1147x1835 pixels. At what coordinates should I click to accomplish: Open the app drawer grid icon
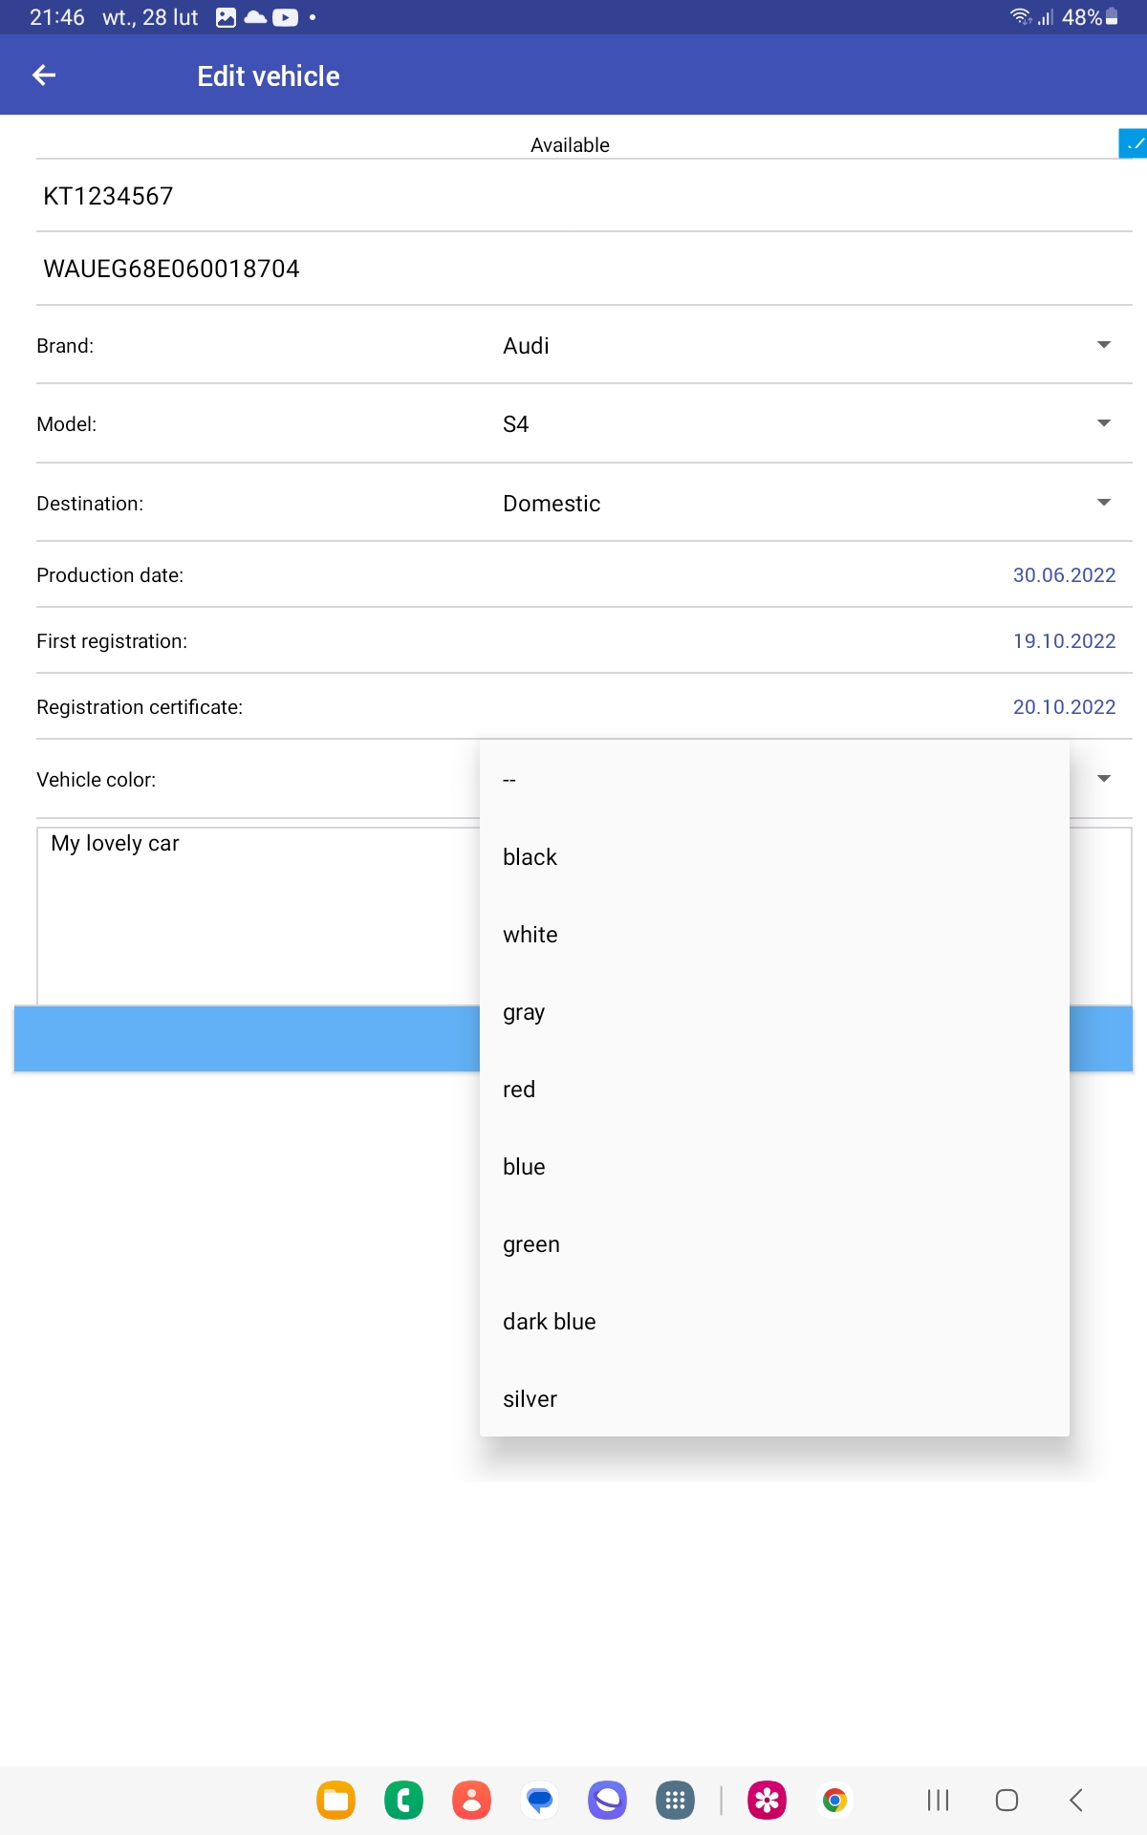tap(675, 1801)
